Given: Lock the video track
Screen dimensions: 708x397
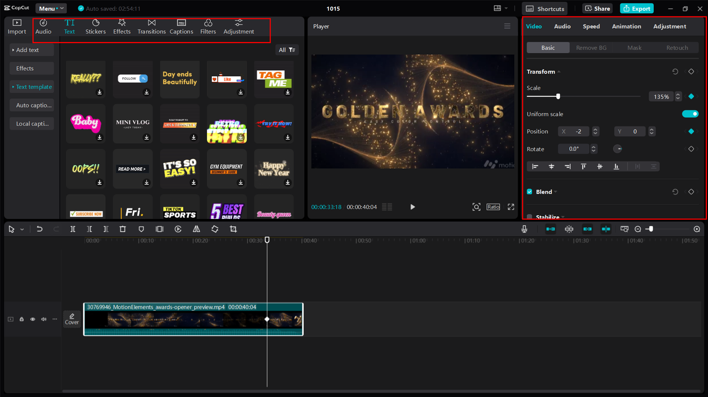Looking at the screenshot, I should coord(22,319).
